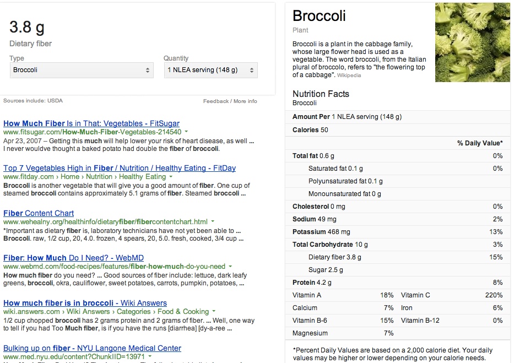Expand arrow beside wiki.answers.com breadcrumb
Viewport: 514px width, 363px height.
point(214,311)
